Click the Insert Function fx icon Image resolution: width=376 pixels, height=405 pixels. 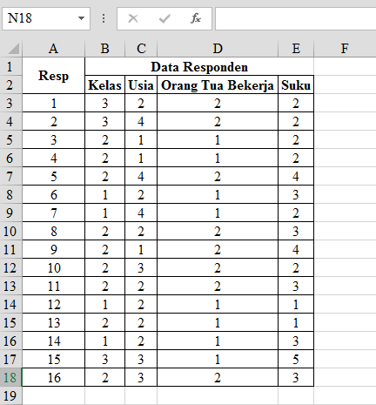[x=196, y=18]
